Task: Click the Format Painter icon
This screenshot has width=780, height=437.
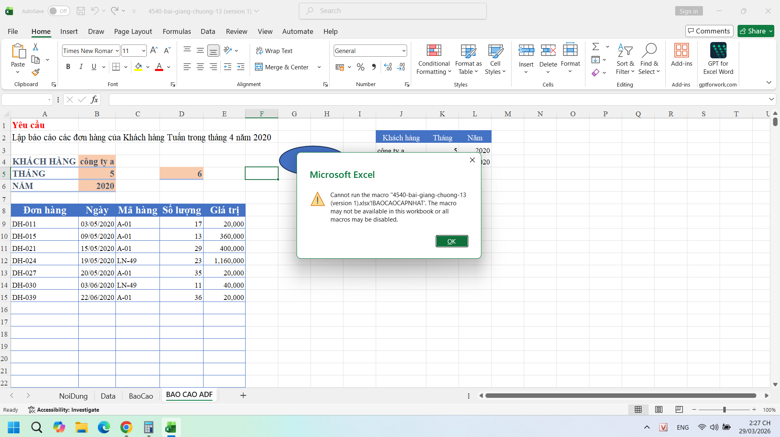Action: point(35,73)
